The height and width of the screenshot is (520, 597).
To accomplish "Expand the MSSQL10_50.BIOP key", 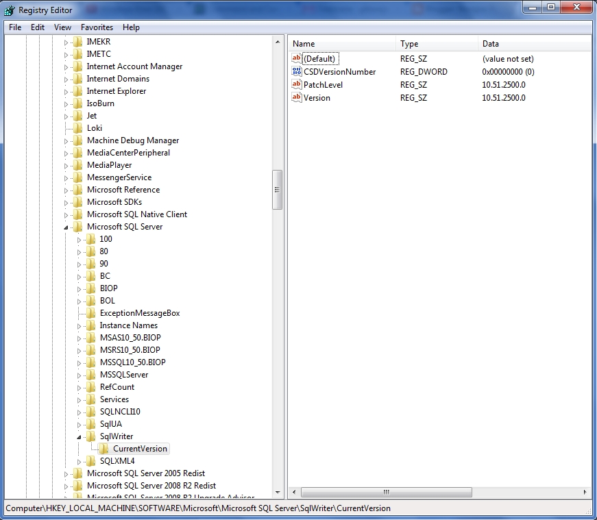I will pyautogui.click(x=79, y=363).
